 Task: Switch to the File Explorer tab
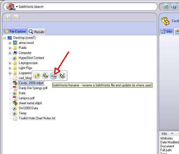[x=15, y=31]
